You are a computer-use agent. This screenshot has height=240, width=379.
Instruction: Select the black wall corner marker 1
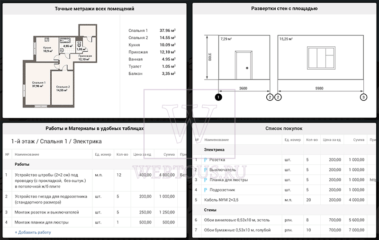[218, 97]
